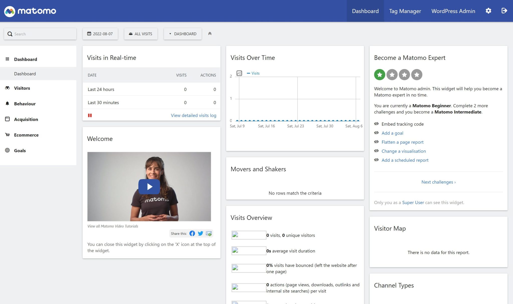
Task: Toggle eye icon beside Add a goal
Action: (x=376, y=133)
